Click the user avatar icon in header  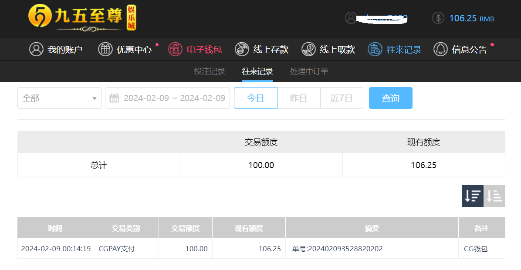click(x=351, y=18)
